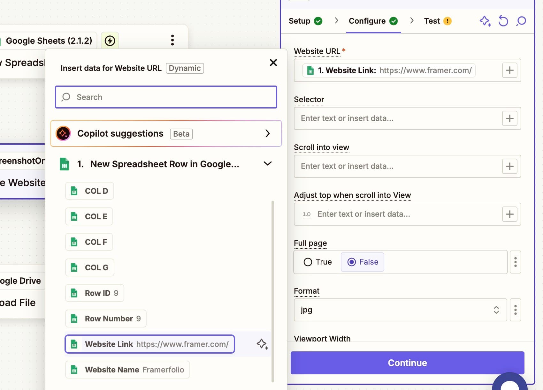
Task: Click the Viewport Width label
Action: [x=322, y=338]
